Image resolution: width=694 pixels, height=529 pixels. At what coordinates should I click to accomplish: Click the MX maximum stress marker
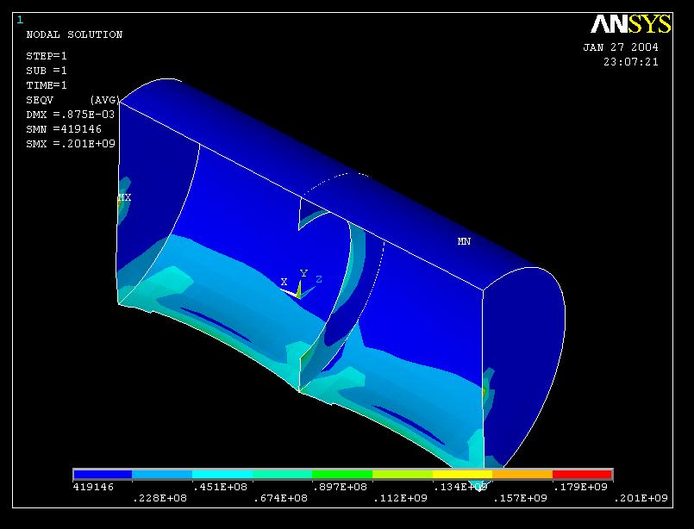124,197
